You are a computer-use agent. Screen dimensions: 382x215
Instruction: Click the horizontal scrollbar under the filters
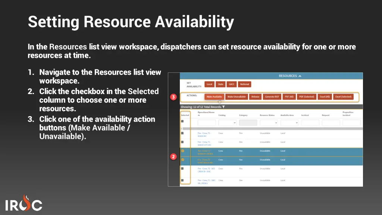272,128
